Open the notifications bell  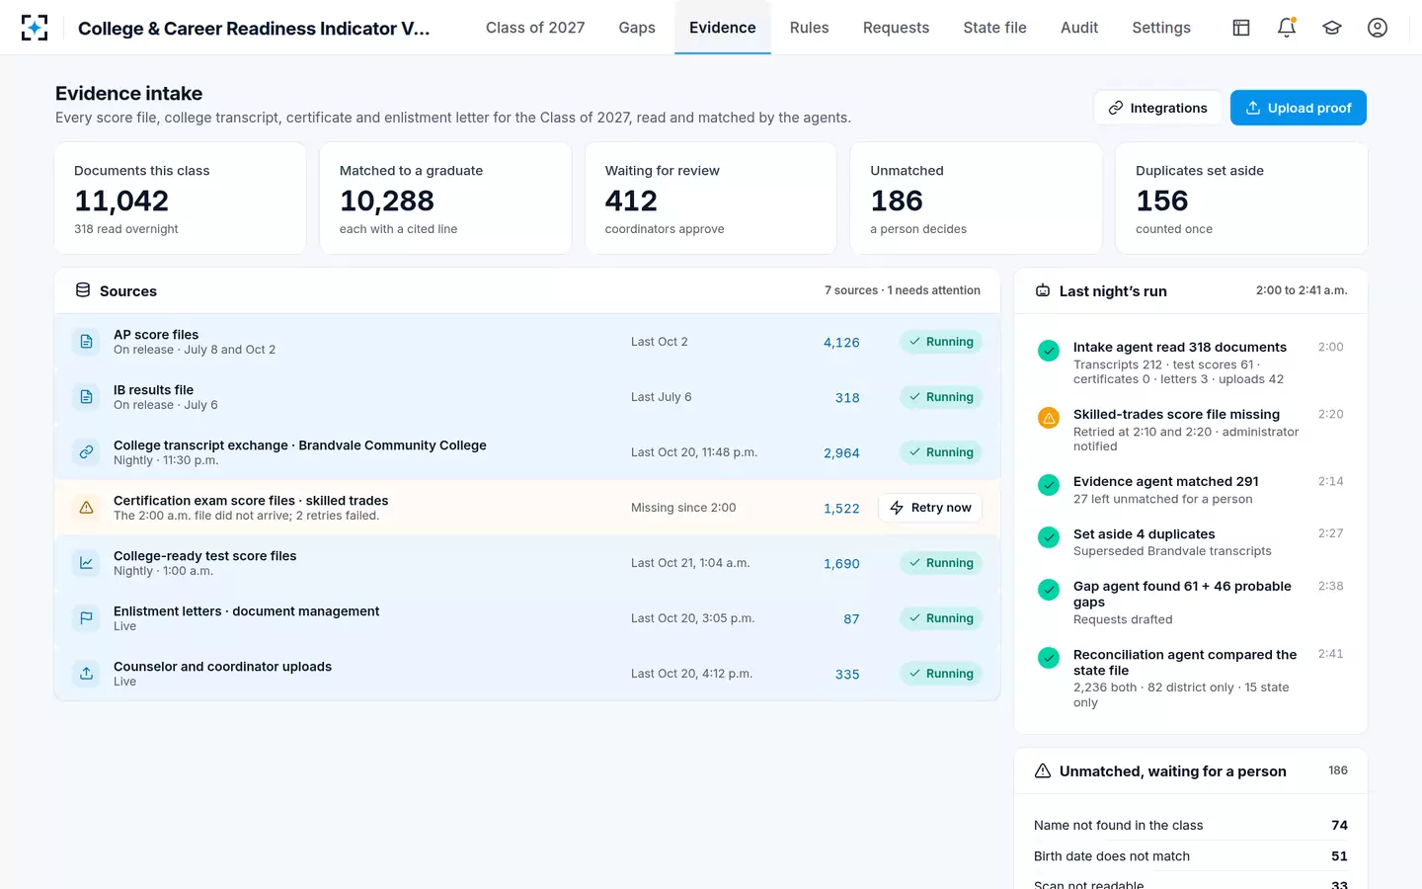pyautogui.click(x=1287, y=28)
